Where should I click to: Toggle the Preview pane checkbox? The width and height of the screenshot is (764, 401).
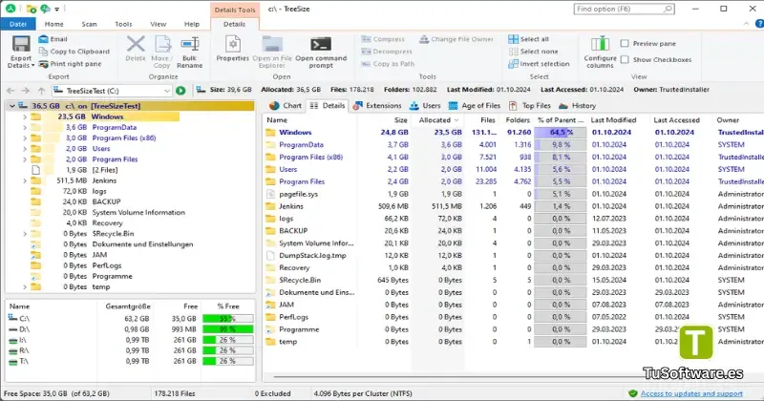pyautogui.click(x=625, y=43)
